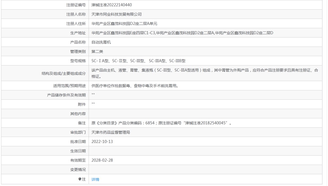Click the model list starting SC-ⅠA型

click(138, 61)
